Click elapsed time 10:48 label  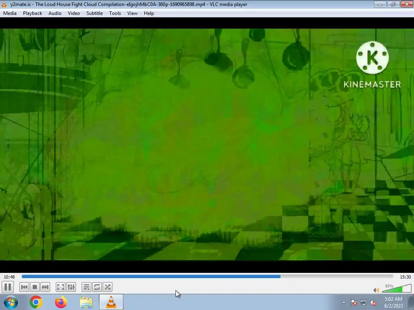coord(9,277)
